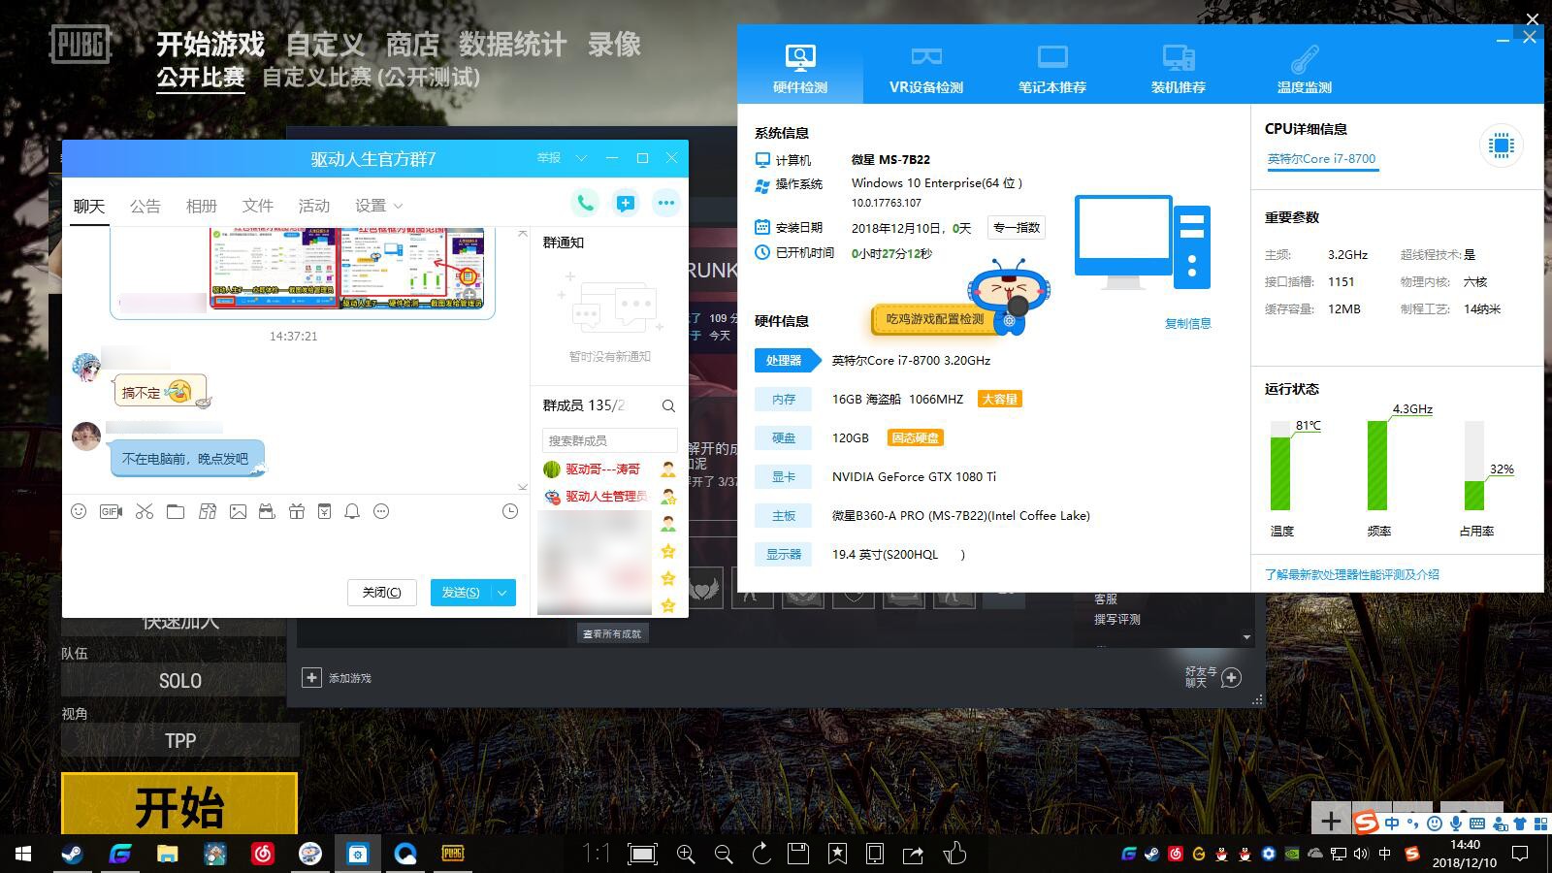Click the 英特尔Core i7-8700 CPU tab
The height and width of the screenshot is (873, 1552).
[x=1321, y=159]
